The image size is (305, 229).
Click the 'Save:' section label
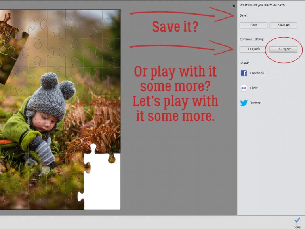tap(244, 15)
